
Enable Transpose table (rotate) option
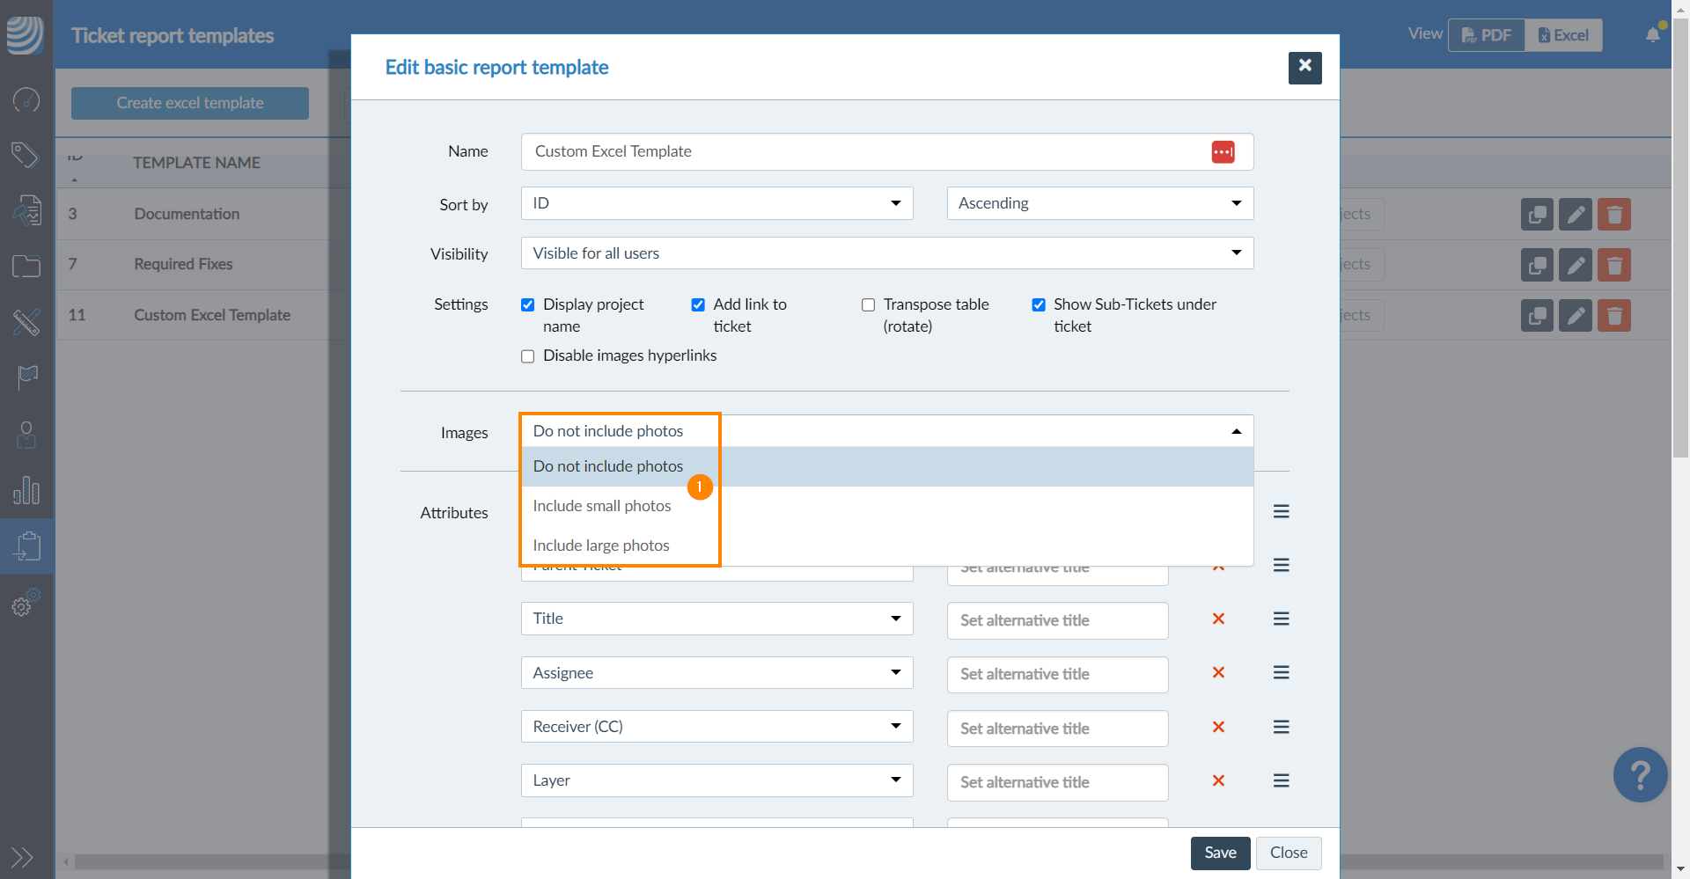tap(868, 304)
